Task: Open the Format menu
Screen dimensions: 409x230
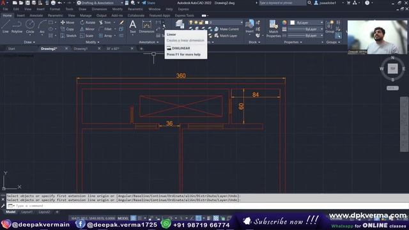Action: click(55, 9)
